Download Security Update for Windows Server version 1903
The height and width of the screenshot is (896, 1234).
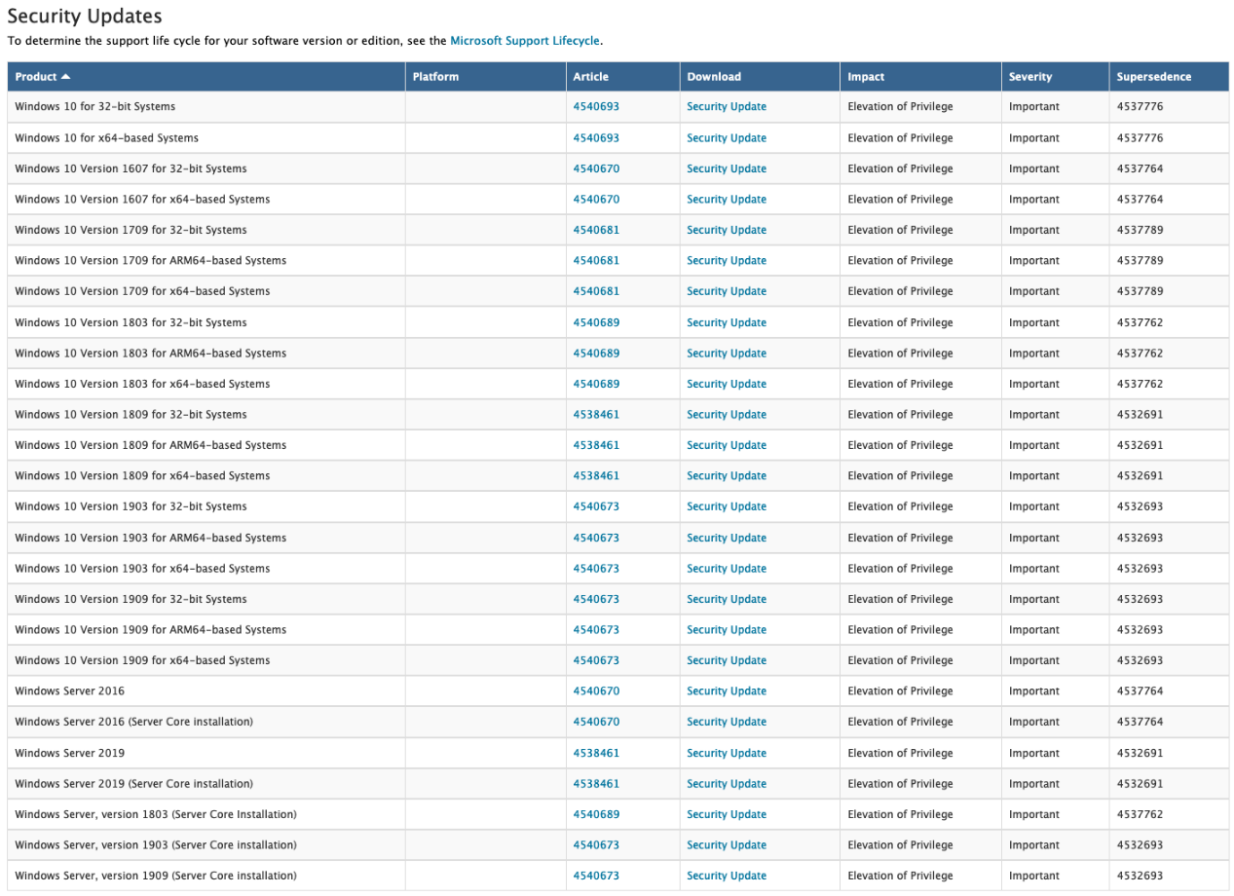(727, 845)
